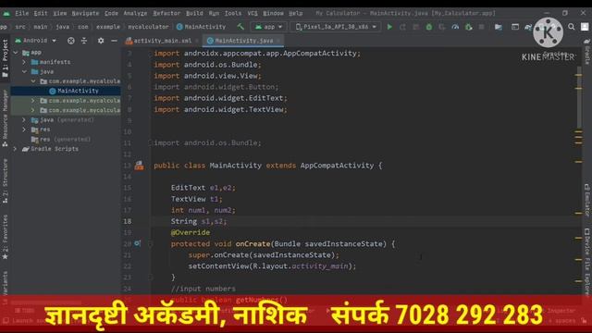Image resolution: width=592 pixels, height=333 pixels.
Task: Open the View menu
Action: tap(59, 13)
